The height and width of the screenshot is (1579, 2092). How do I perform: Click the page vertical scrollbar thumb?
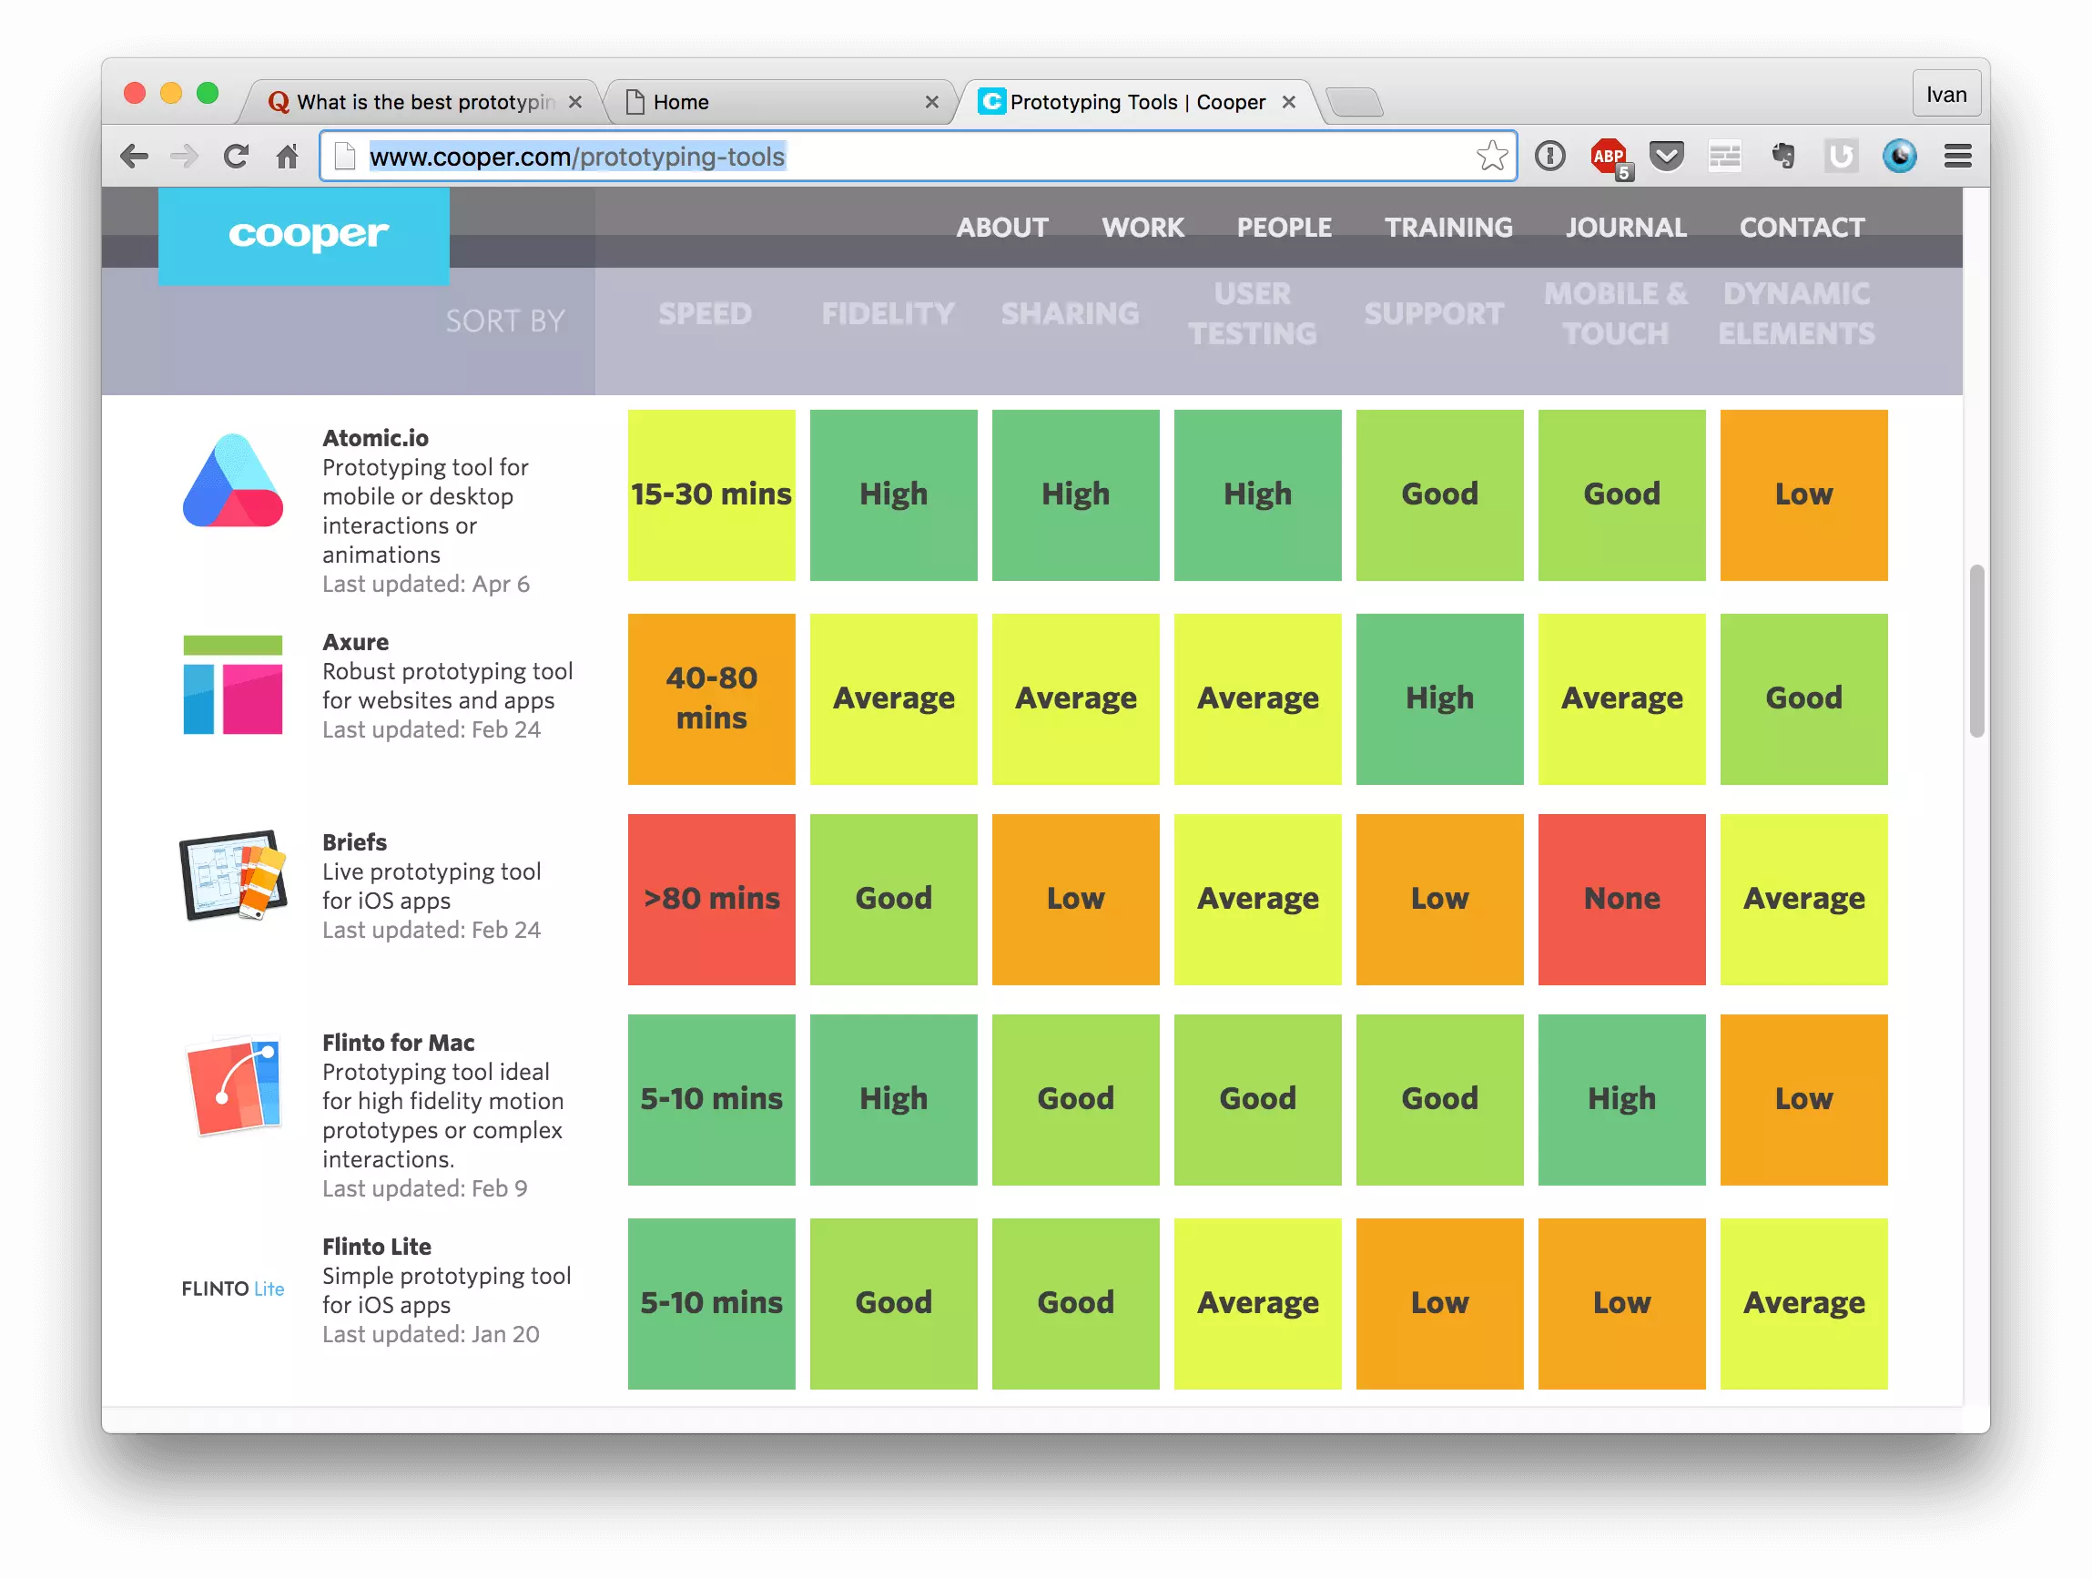[x=1976, y=651]
